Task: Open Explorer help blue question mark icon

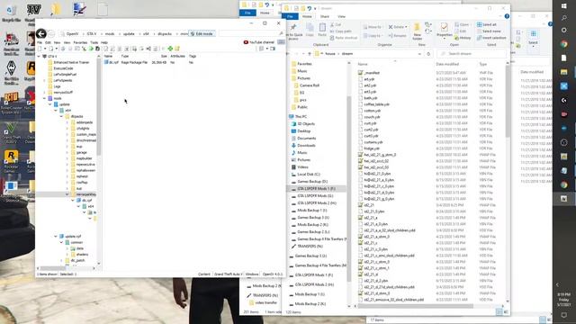Action: click(x=507, y=16)
